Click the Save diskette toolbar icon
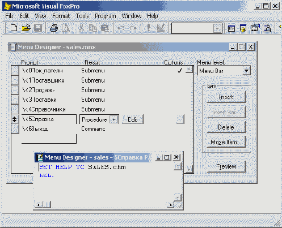Image resolution: width=282 pixels, height=228 pixels. tap(38, 28)
